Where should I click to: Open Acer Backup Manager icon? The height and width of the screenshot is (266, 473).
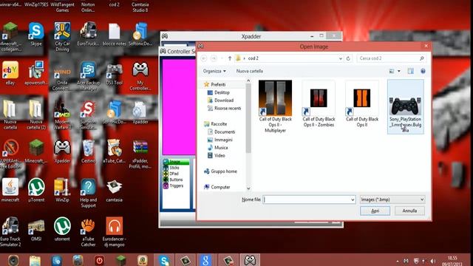[x=88, y=75]
